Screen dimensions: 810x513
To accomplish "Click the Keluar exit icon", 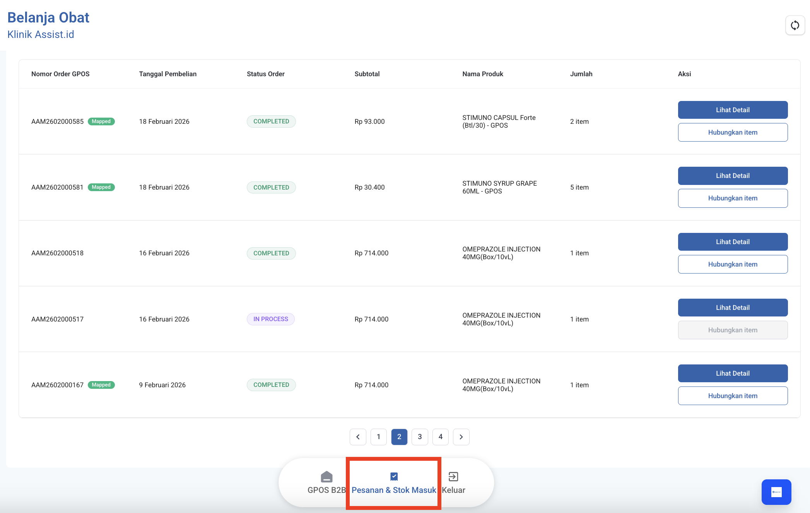I will click(453, 477).
